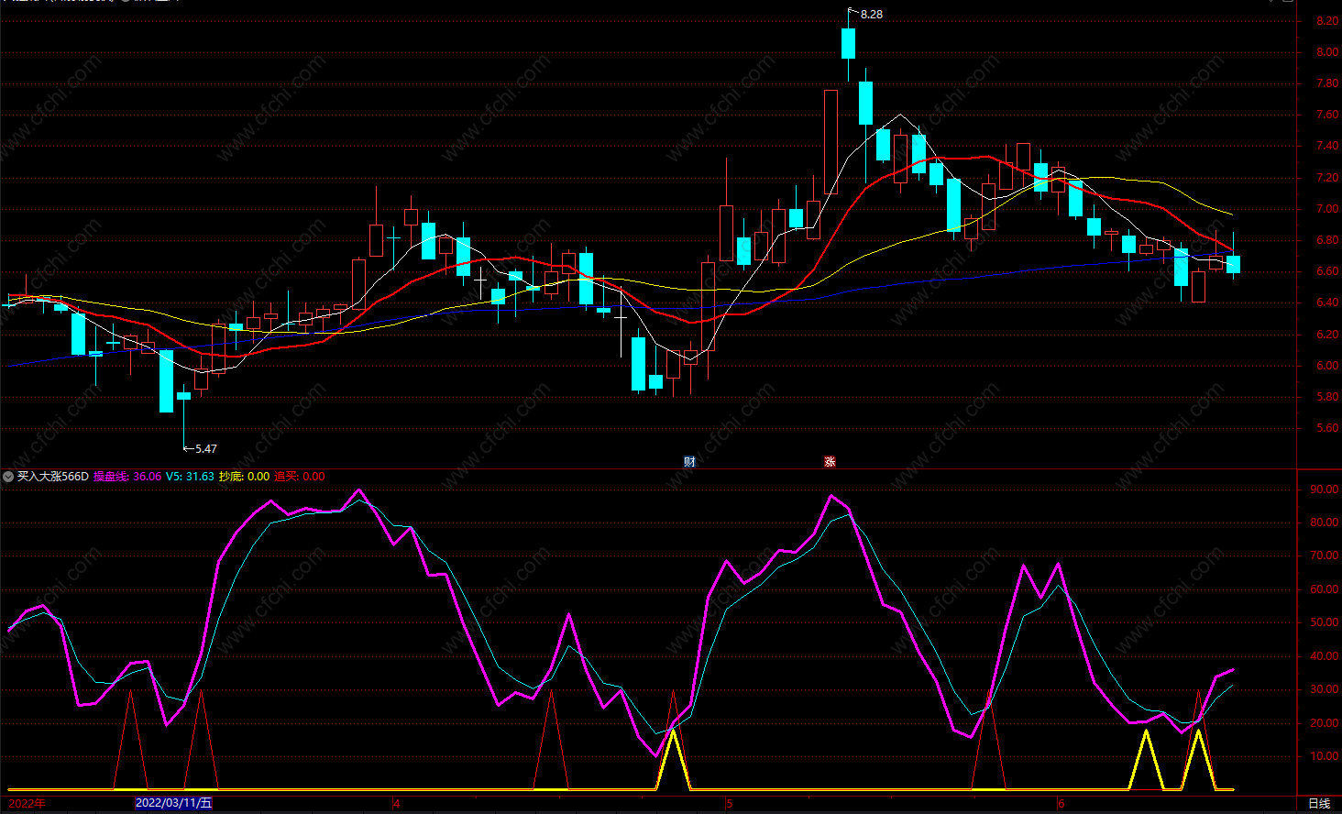Select the 追买: 0.00 indicator value
This screenshot has width=1342, height=814.
tap(299, 477)
